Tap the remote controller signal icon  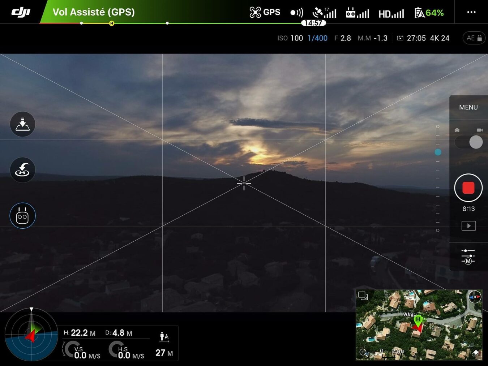click(357, 13)
